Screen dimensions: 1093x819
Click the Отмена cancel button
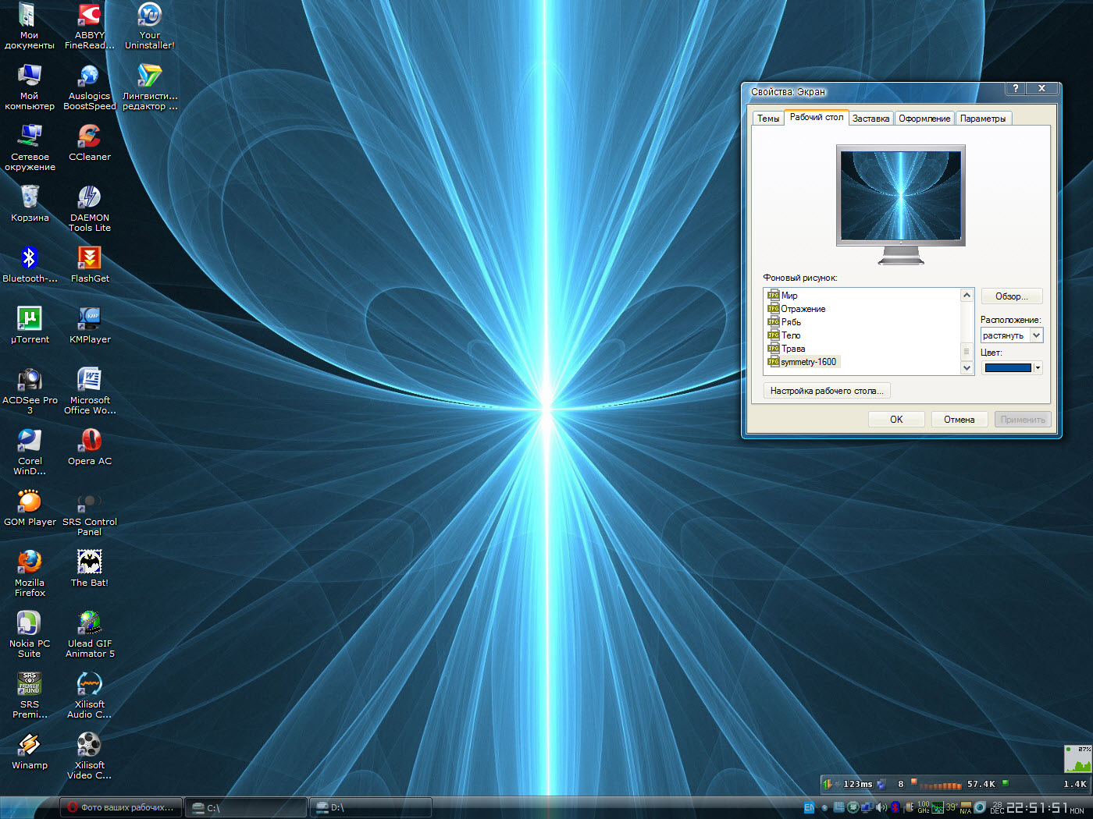click(959, 420)
